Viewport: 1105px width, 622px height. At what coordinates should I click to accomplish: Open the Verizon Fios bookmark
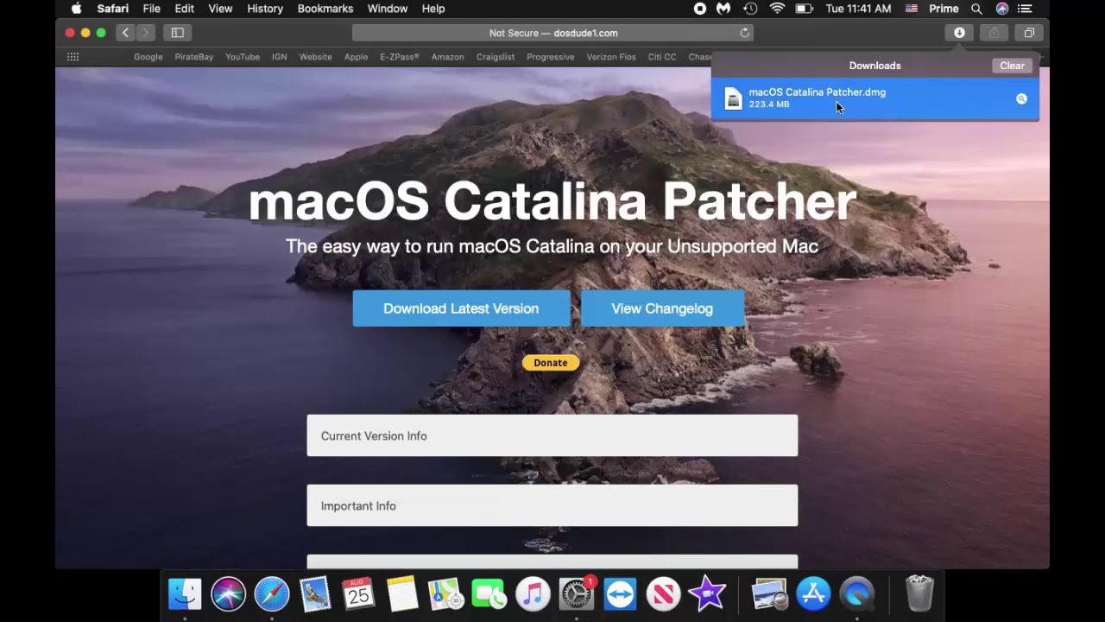coord(611,57)
